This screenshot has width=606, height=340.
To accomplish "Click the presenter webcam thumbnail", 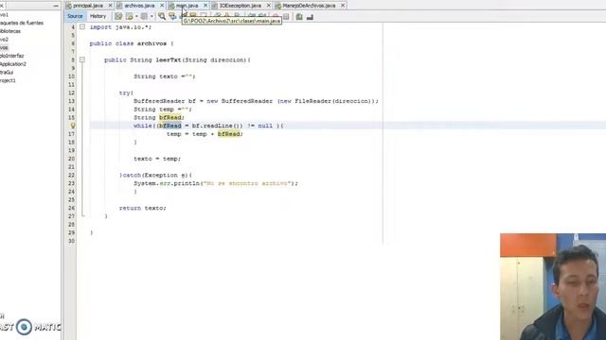I will coord(553,286).
